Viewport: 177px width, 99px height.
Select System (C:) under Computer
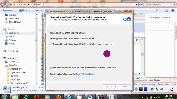(14, 62)
